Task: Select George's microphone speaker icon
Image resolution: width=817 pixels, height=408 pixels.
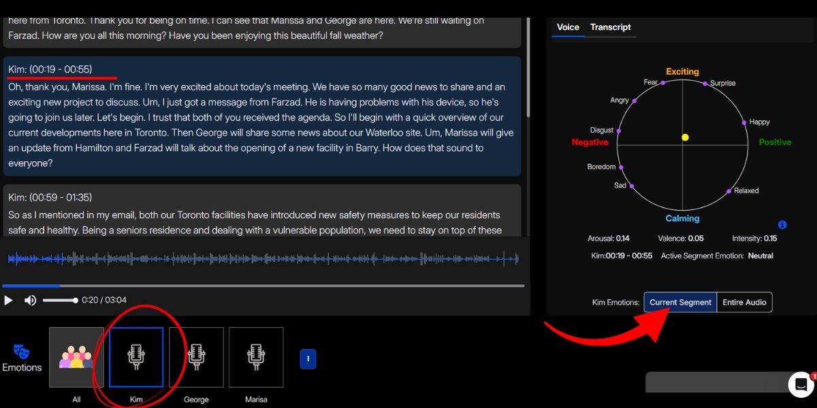Action: (196, 357)
